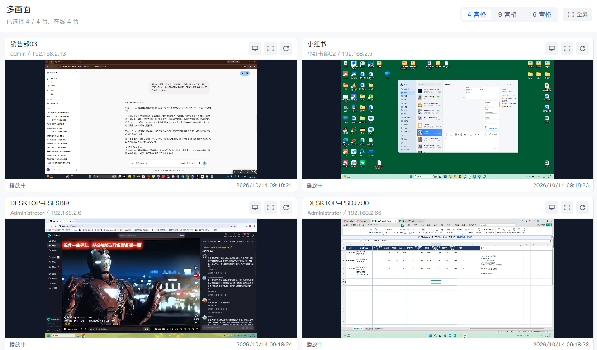Click the text admin / 192.168.2.13
The width and height of the screenshot is (597, 350).
[38, 53]
